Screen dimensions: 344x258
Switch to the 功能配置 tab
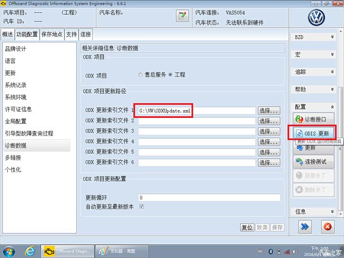[x=27, y=34]
